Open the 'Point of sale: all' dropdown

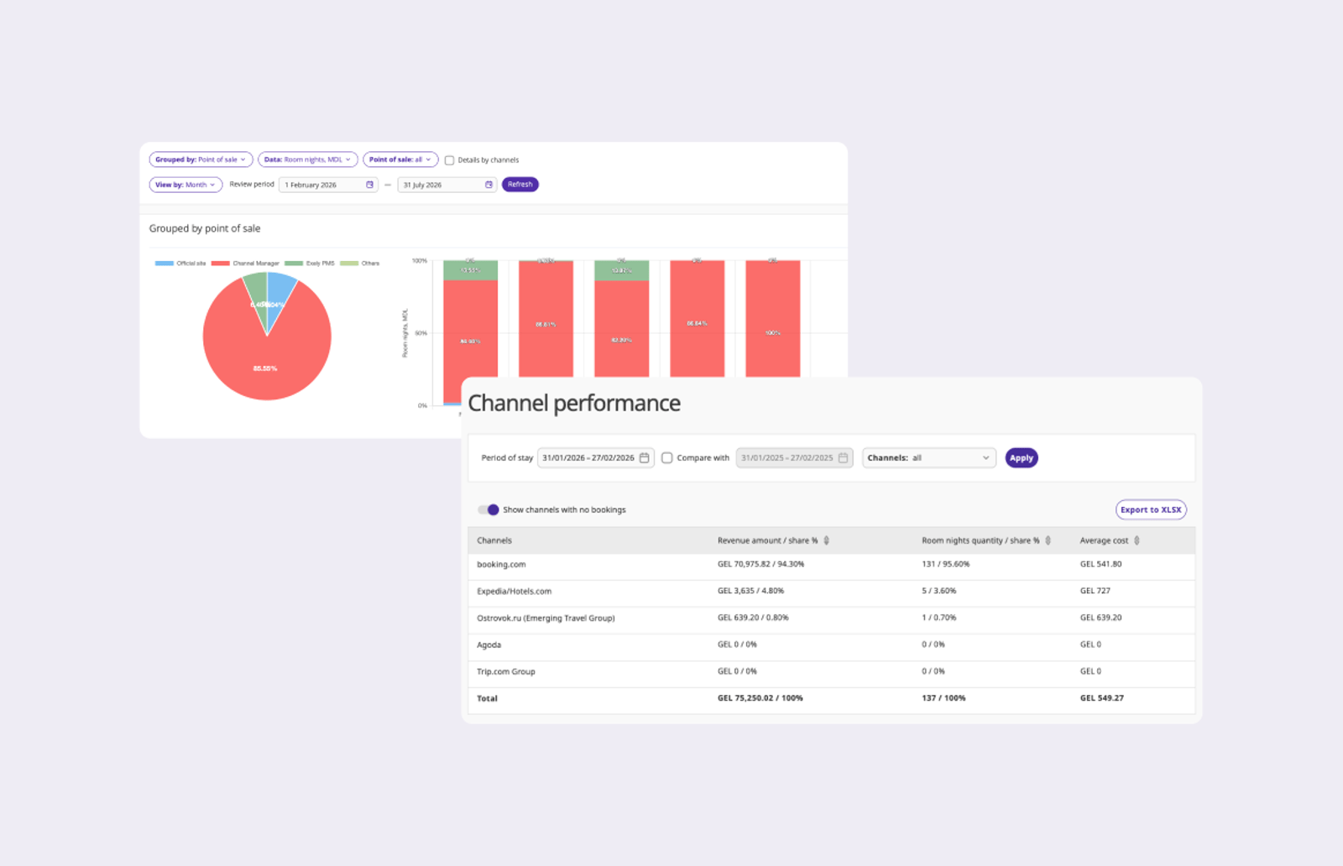(400, 159)
